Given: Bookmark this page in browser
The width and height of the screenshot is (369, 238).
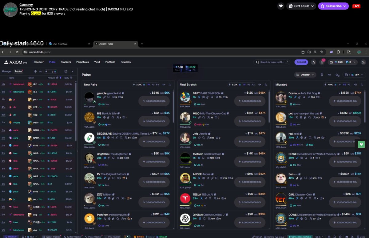Looking at the screenshot, I should tap(322, 52).
